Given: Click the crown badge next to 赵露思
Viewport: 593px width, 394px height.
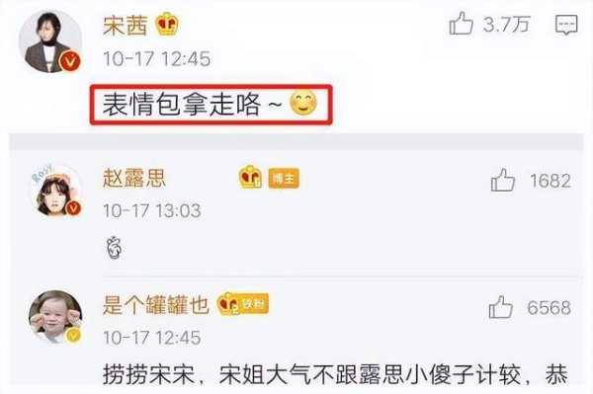Looking at the screenshot, I should point(250,177).
